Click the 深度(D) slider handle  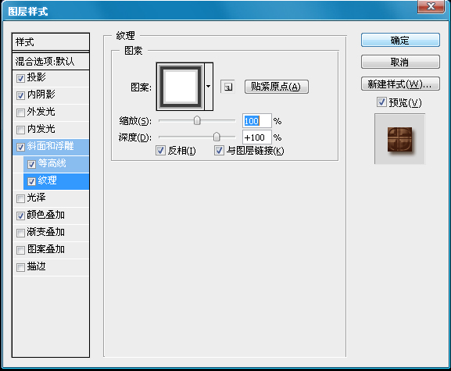click(217, 137)
